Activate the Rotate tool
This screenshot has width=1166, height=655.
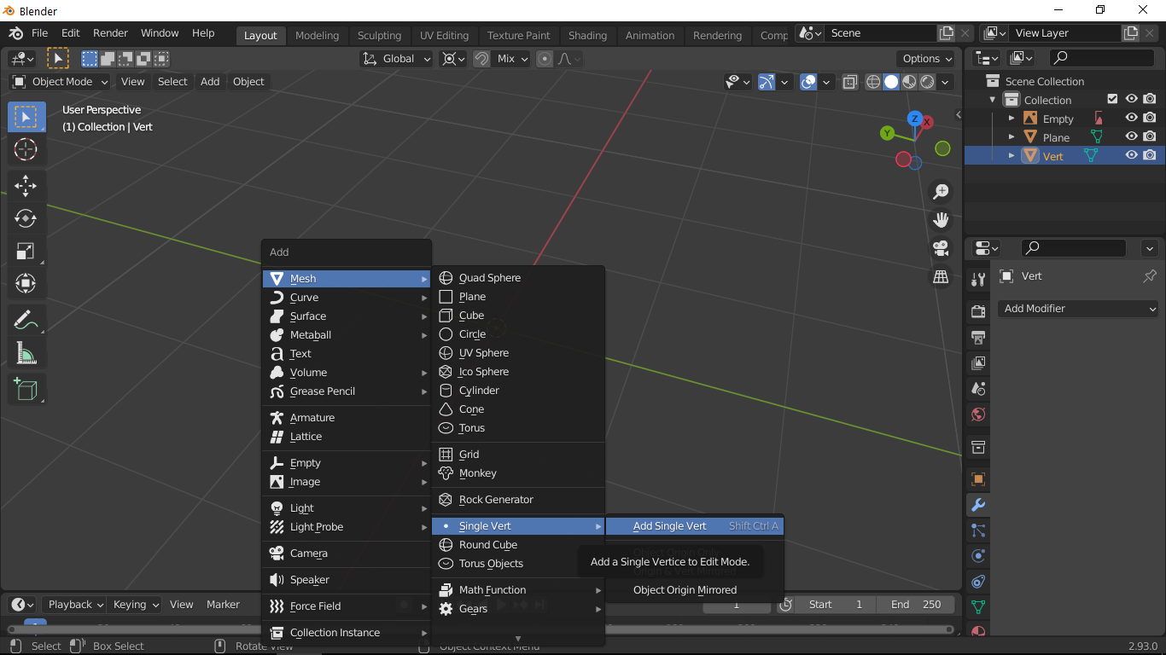(26, 218)
